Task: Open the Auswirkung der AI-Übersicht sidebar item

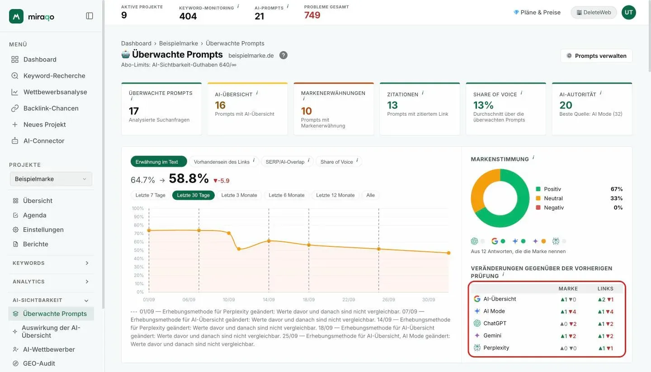Action: [51, 331]
